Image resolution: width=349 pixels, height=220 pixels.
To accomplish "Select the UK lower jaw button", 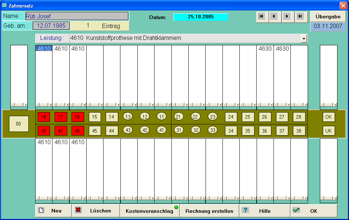I will pos(329,130).
